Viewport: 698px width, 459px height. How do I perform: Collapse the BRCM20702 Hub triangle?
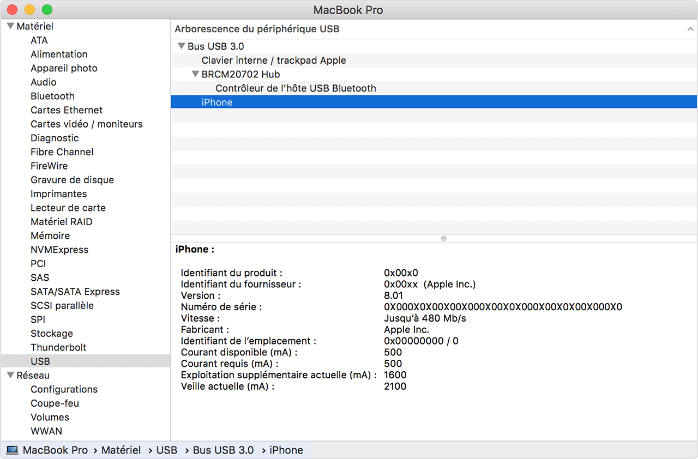195,74
